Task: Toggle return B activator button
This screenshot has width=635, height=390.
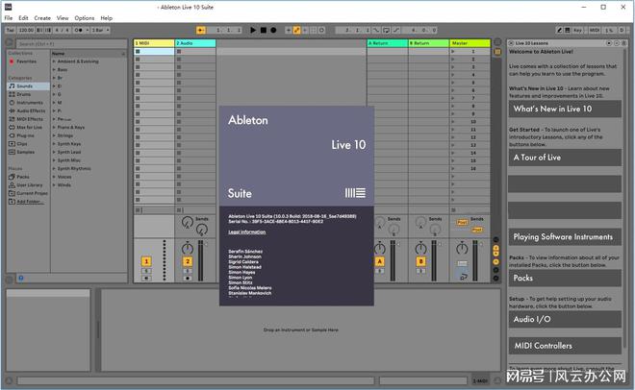Action: (x=420, y=261)
